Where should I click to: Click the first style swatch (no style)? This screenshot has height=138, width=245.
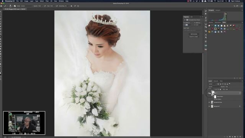[209, 26]
